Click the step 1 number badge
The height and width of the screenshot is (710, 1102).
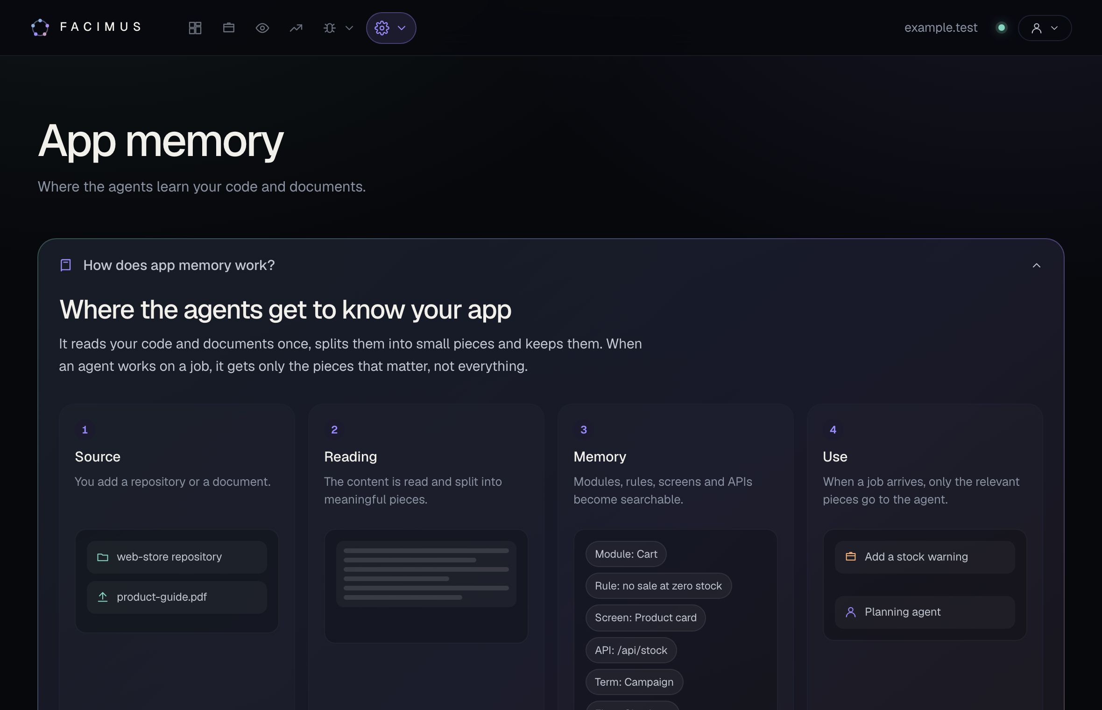(85, 430)
